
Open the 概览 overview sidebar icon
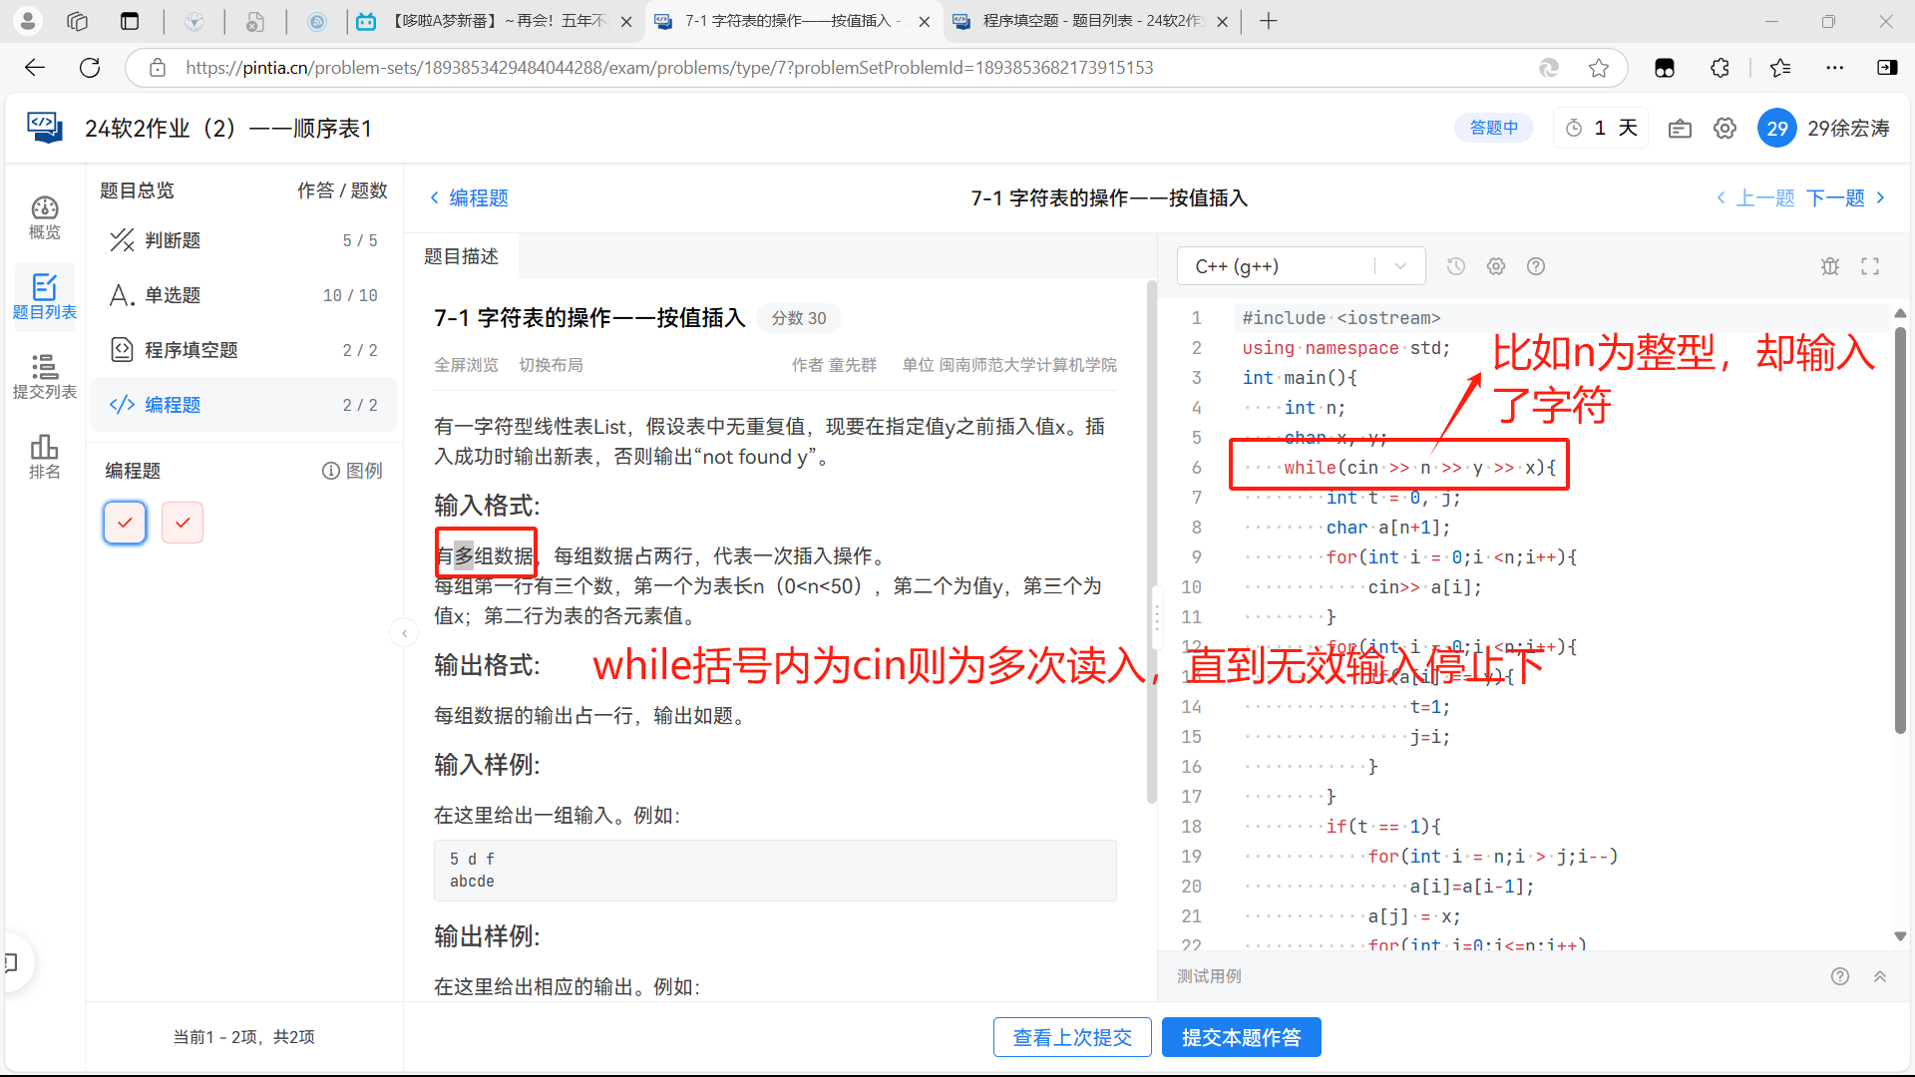coord(44,216)
